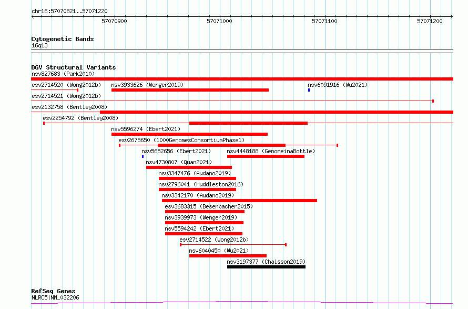Open the NLRC5|NM_032206 gene label
Screen dimensions: 468x309
[55, 297]
